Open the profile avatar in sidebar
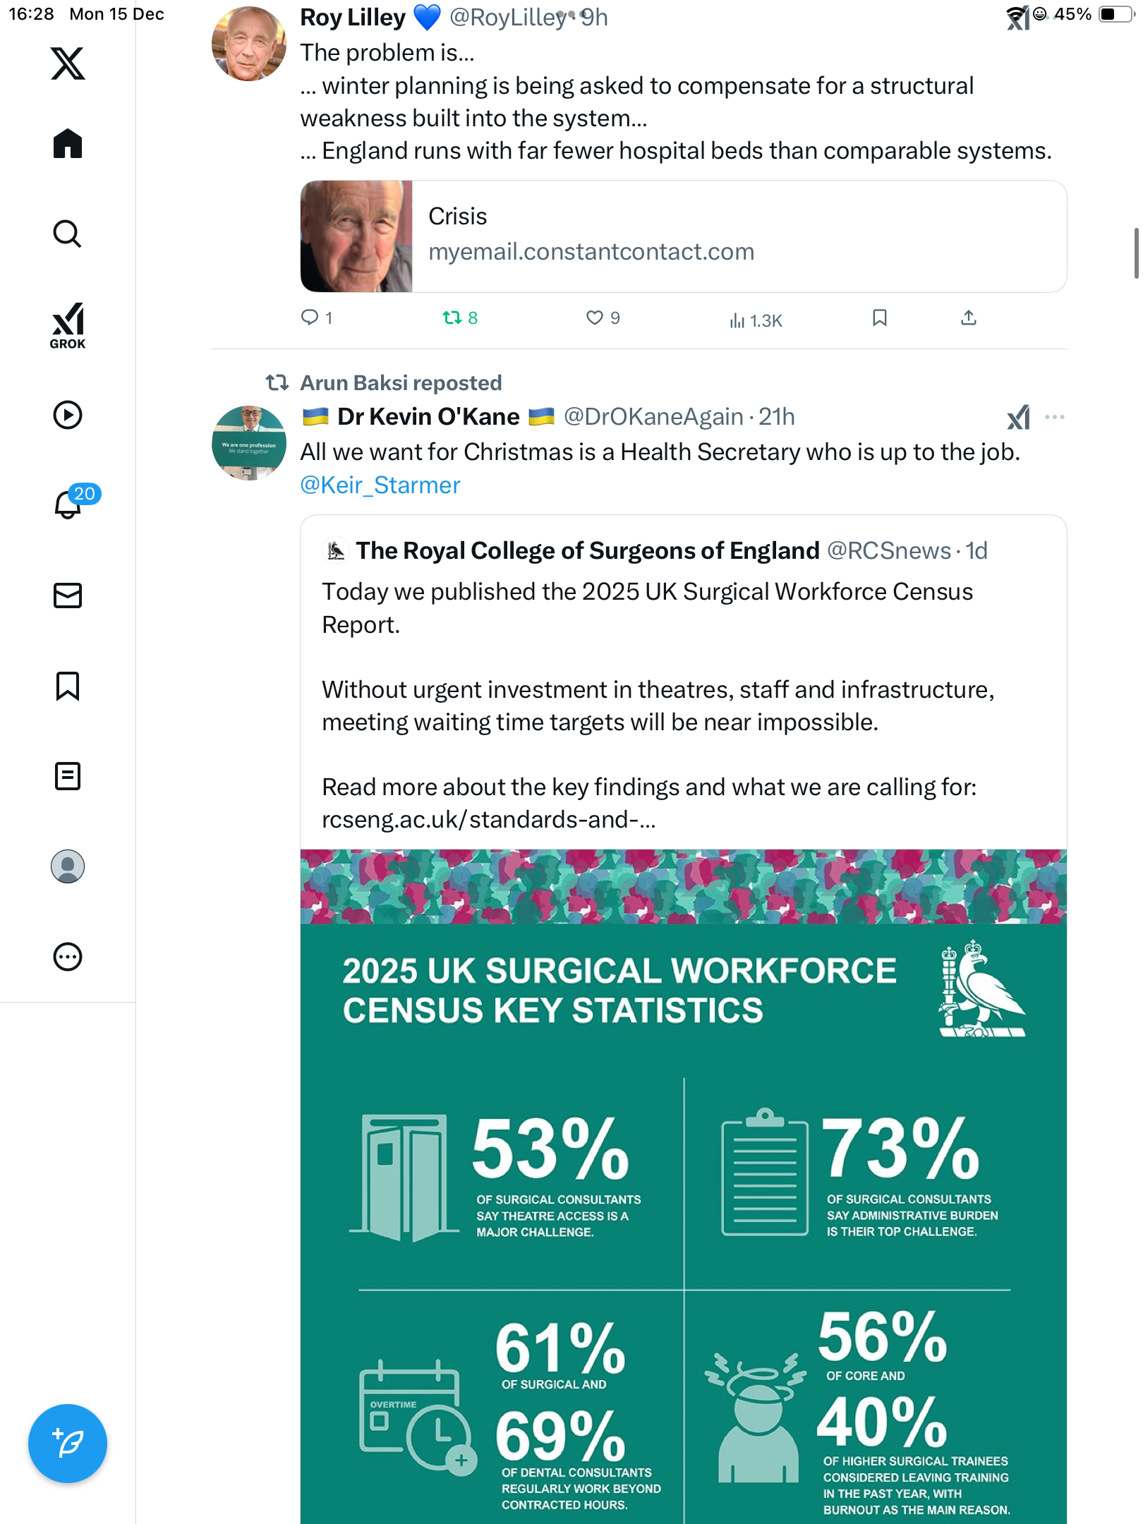The height and width of the screenshot is (1524, 1143). (x=68, y=866)
